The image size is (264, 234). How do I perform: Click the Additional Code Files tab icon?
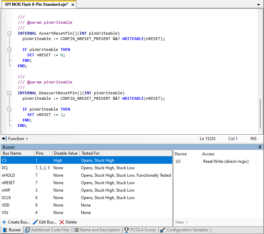(x=28, y=230)
